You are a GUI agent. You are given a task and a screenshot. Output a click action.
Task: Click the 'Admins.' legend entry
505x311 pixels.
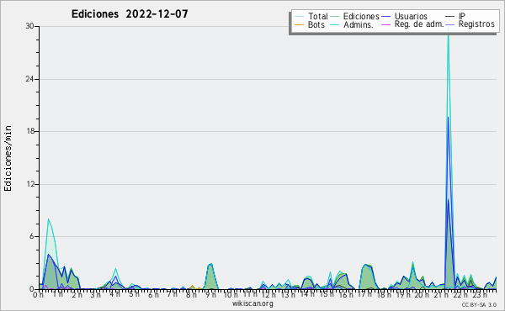pyautogui.click(x=359, y=24)
